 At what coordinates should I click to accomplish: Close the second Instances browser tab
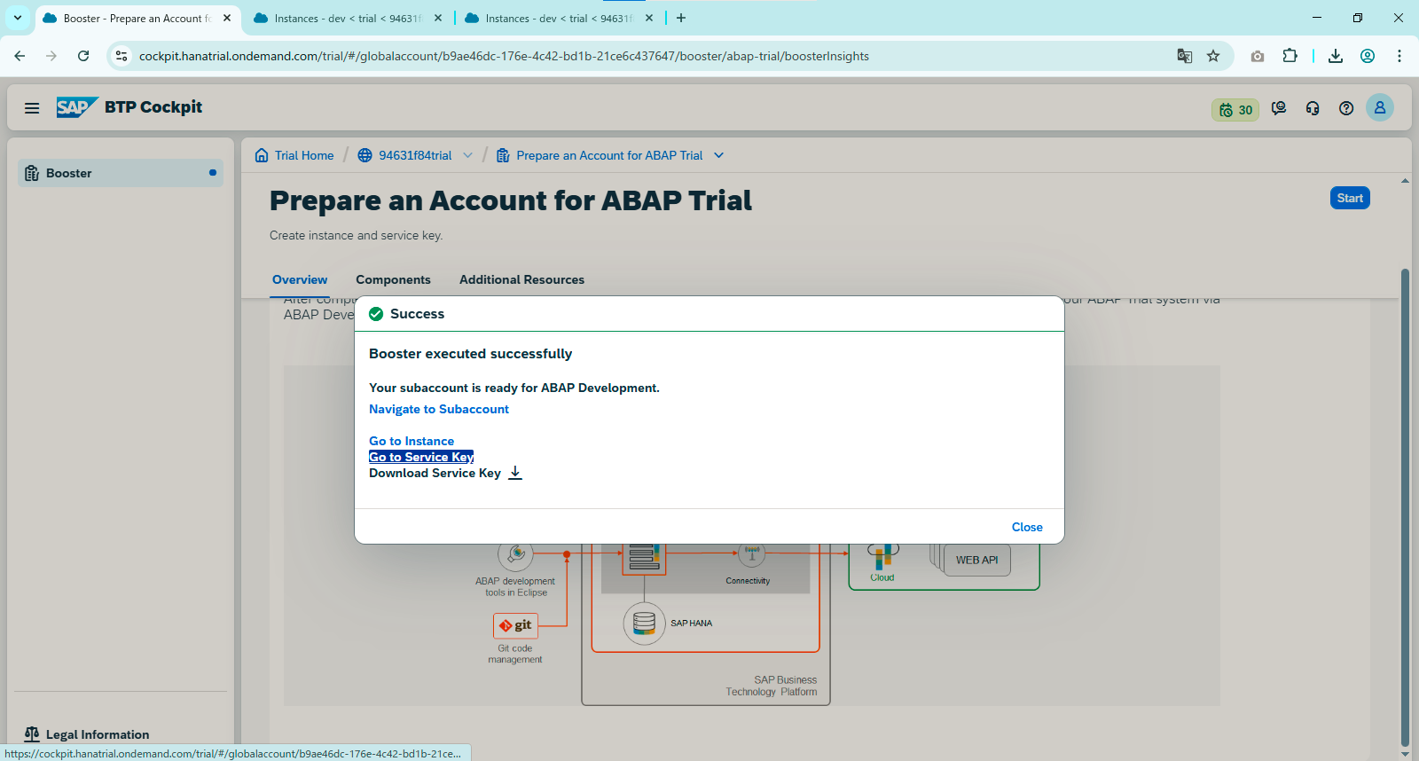click(x=438, y=18)
